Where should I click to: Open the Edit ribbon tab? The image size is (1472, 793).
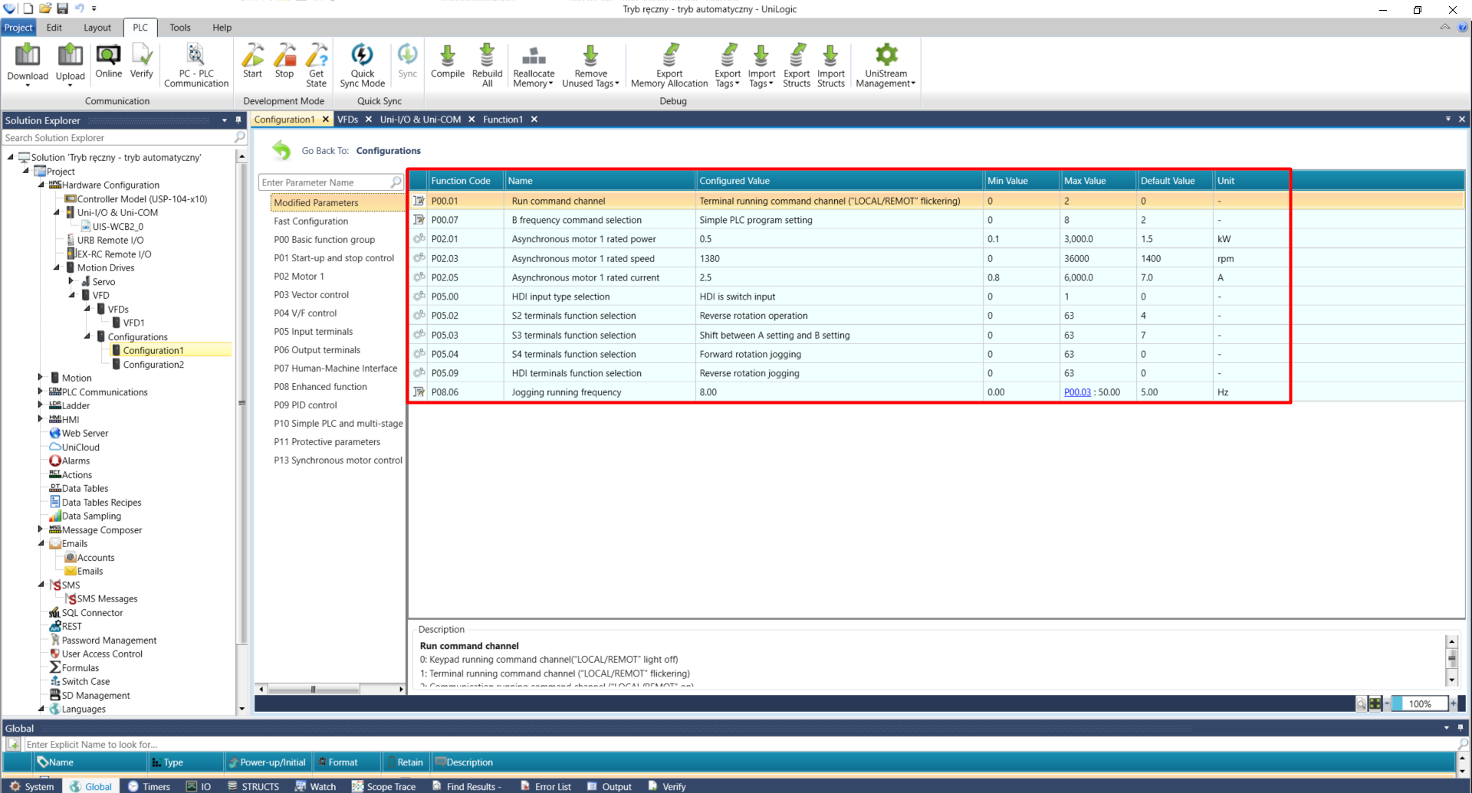54,28
